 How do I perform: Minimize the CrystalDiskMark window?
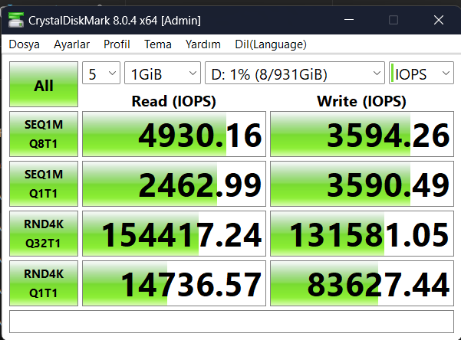[349, 20]
